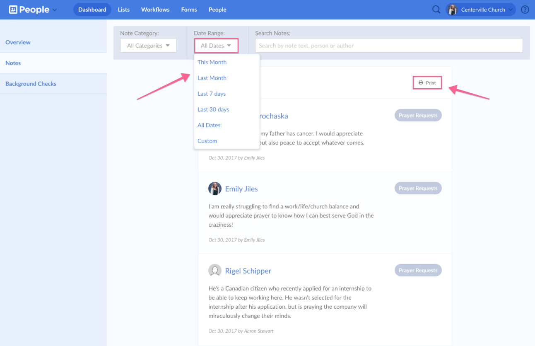
Task: Open the help question mark icon
Action: coord(525,10)
